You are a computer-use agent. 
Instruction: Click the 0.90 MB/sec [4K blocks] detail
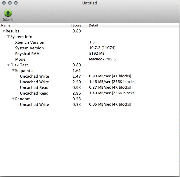click(110, 76)
